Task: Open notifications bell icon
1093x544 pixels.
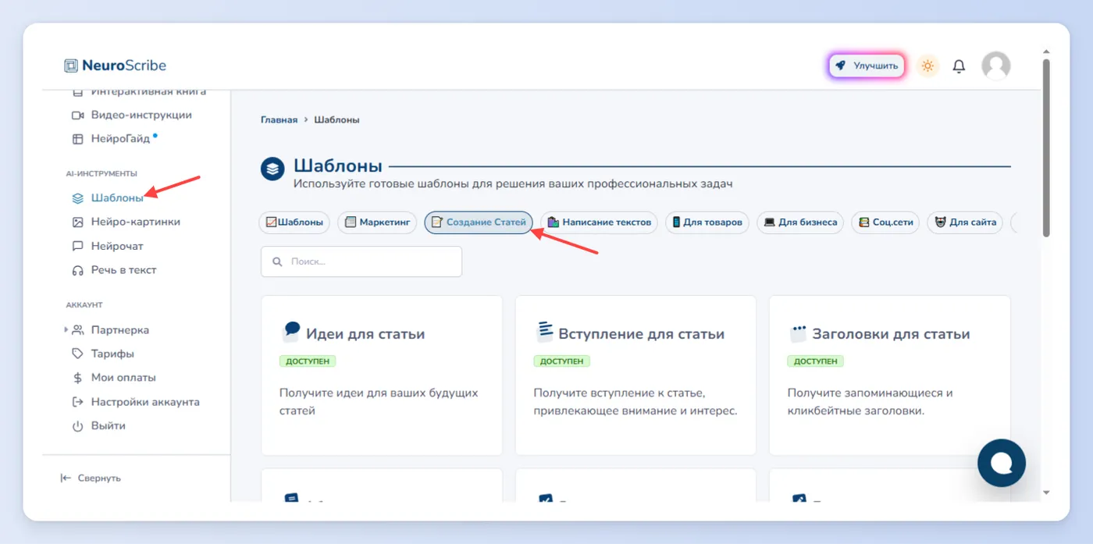Action: [x=959, y=66]
